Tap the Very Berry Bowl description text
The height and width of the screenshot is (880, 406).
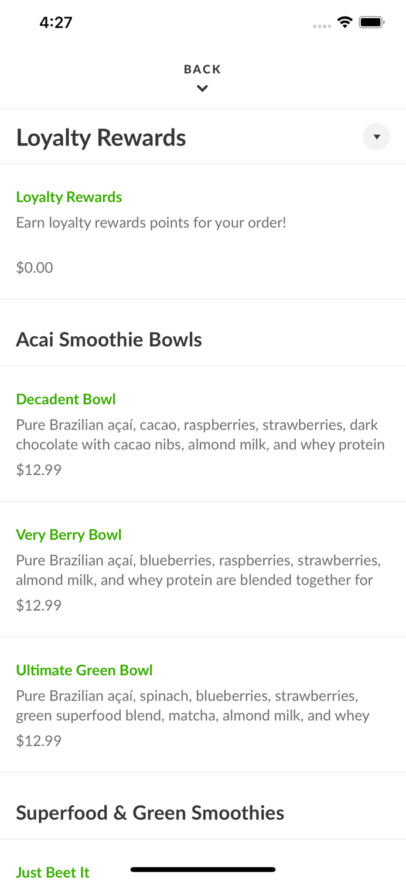pos(198,570)
